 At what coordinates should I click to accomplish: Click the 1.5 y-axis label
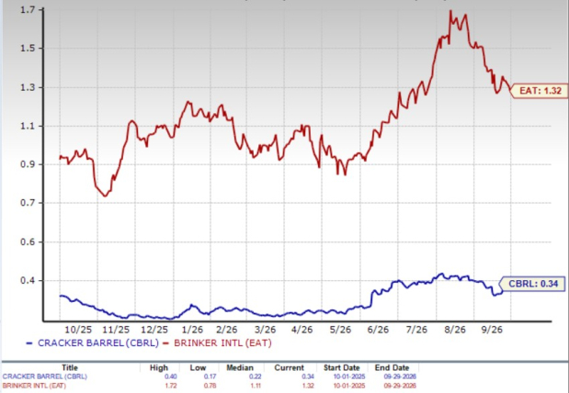coord(28,49)
